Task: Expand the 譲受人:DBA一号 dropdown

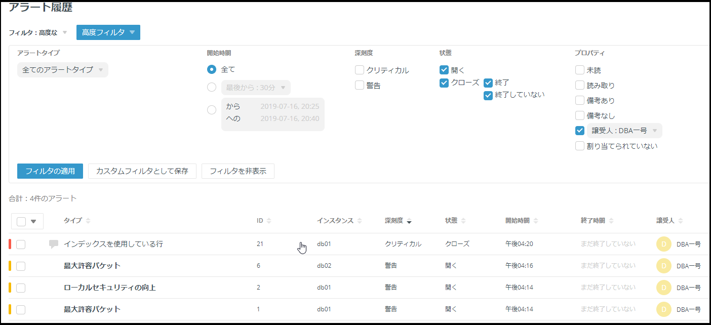Action: click(x=624, y=131)
